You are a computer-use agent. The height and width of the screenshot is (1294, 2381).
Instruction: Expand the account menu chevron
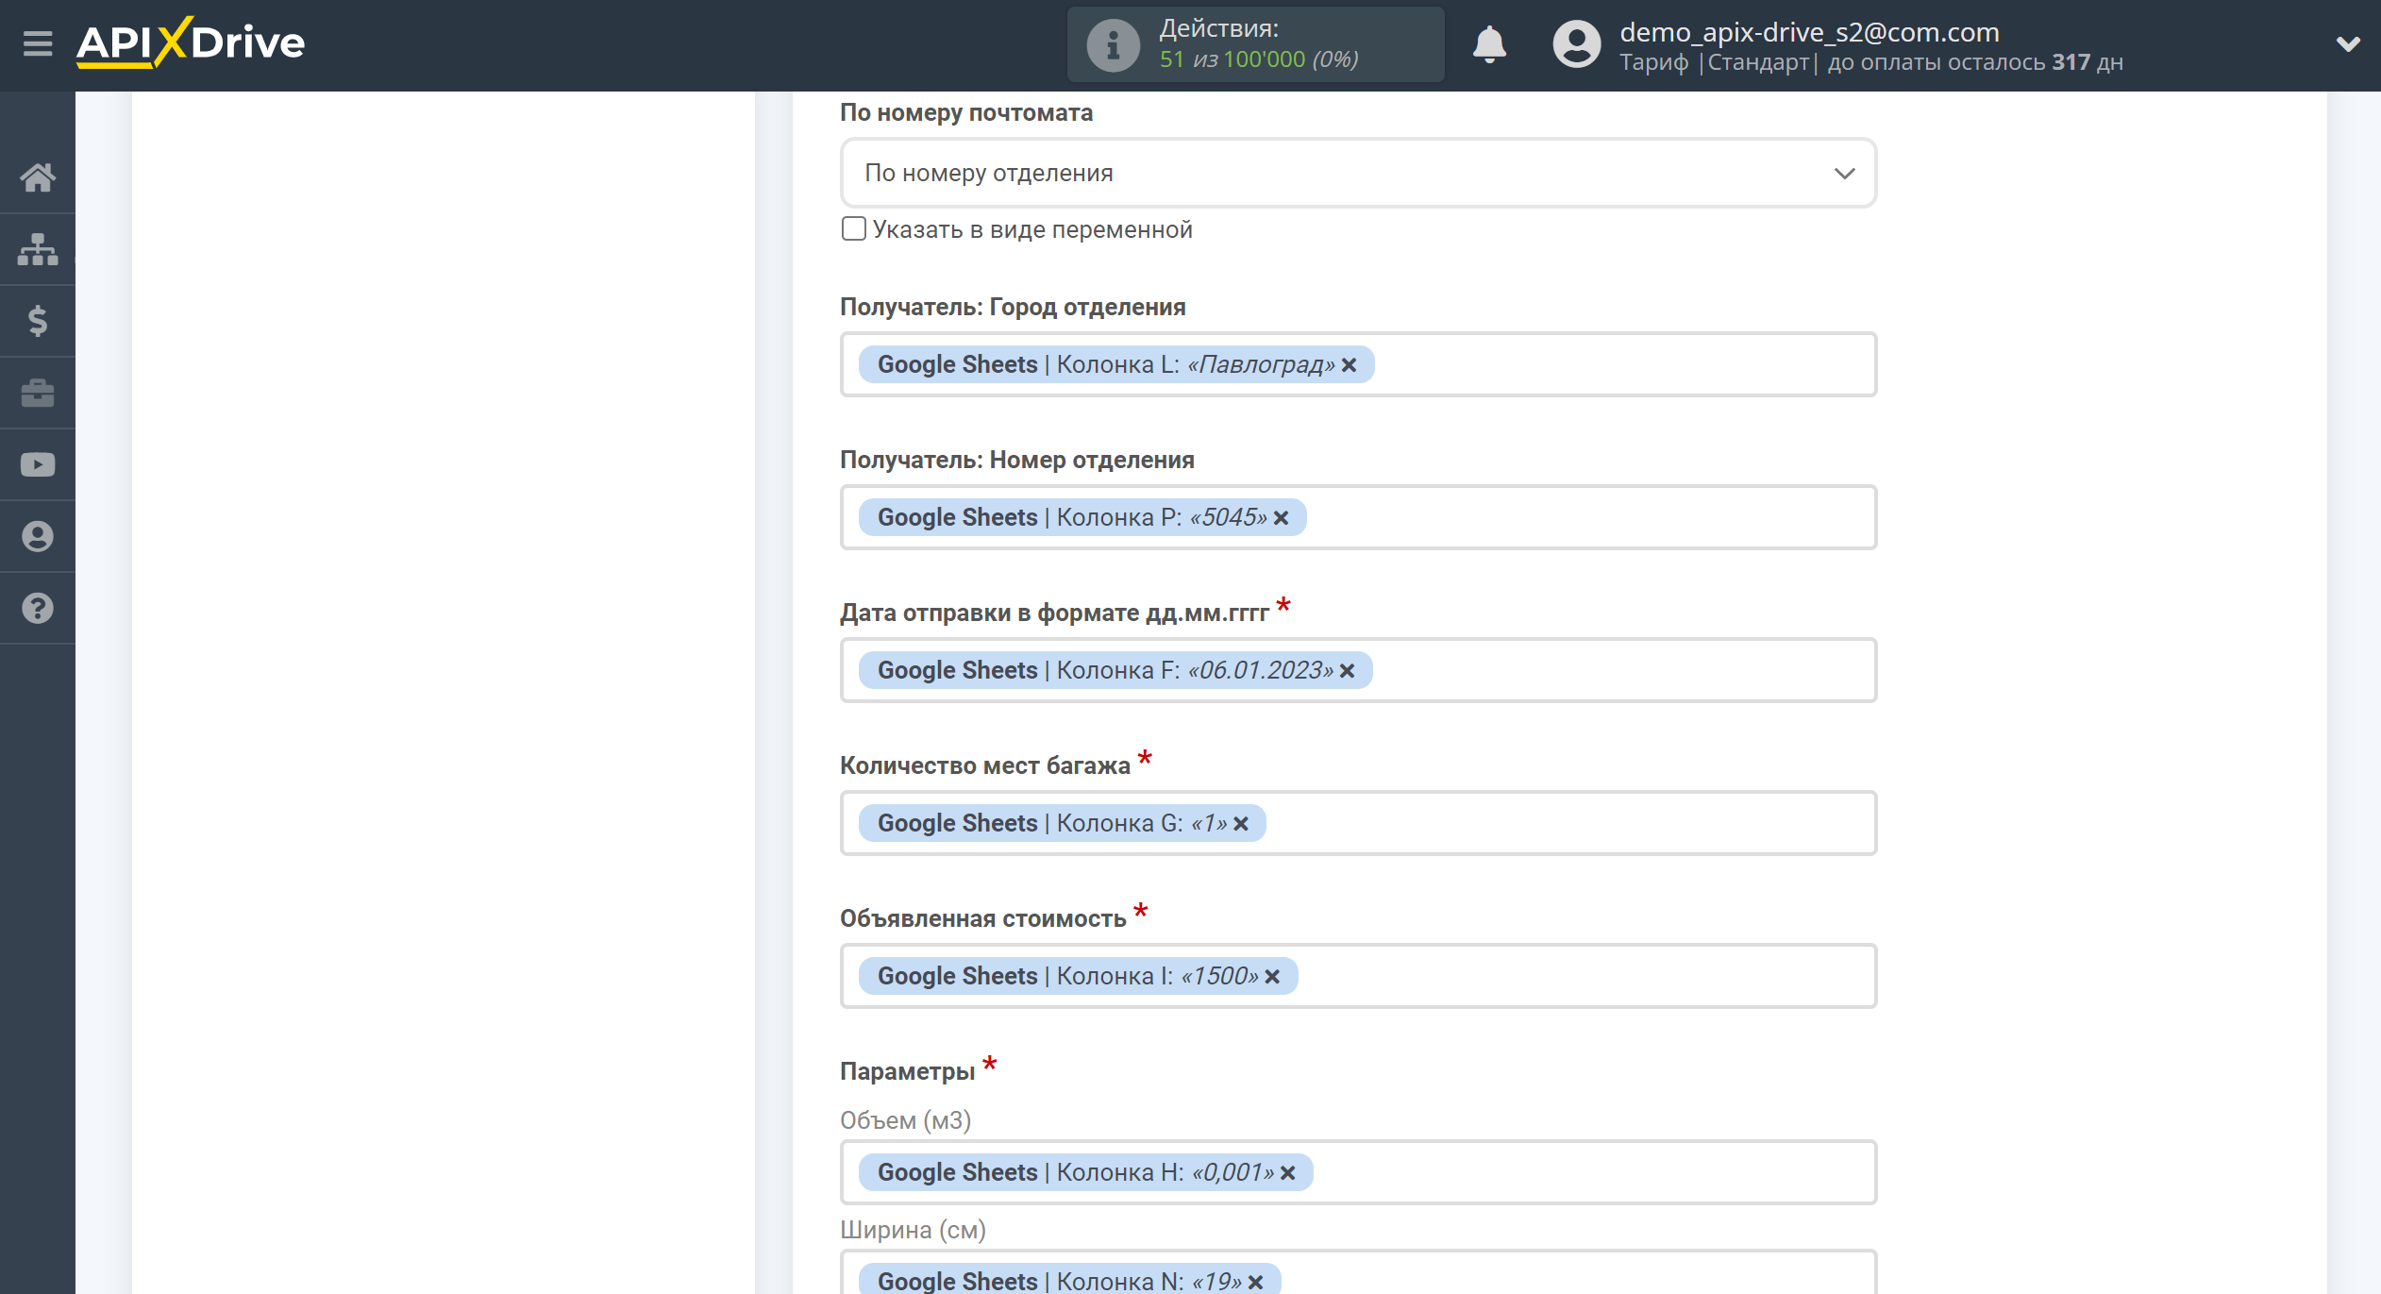click(2348, 44)
